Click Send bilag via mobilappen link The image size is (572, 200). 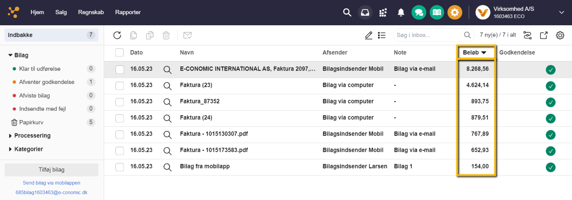click(51, 183)
